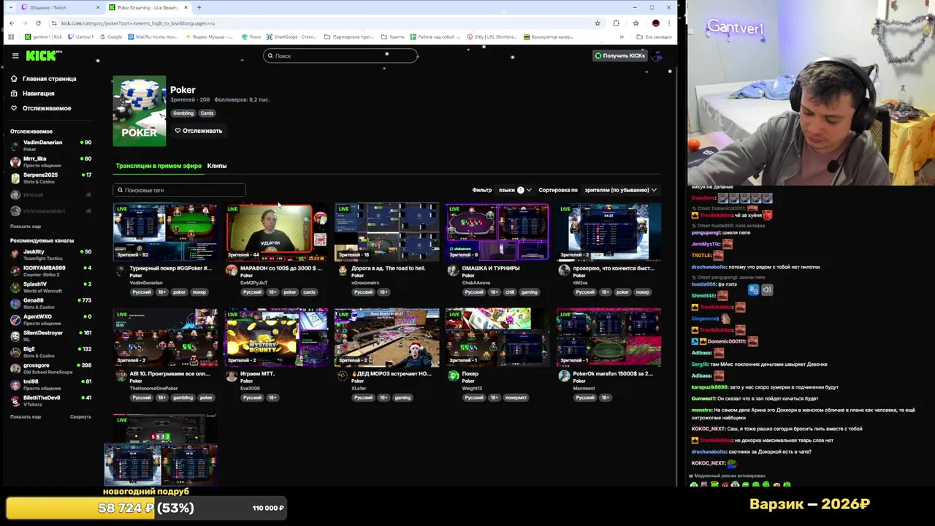This screenshot has width=935, height=526.
Task: Click the browser address bar URL
Action: (x=138, y=23)
